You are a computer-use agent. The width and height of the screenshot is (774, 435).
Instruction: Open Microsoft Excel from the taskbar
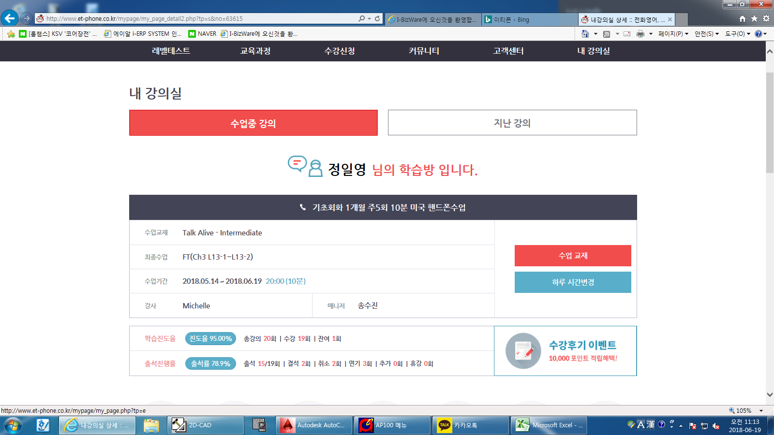[x=551, y=425]
